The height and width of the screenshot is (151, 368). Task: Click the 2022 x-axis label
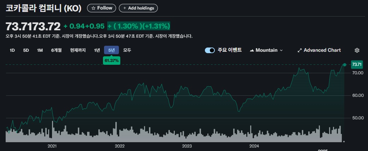coord(120,146)
